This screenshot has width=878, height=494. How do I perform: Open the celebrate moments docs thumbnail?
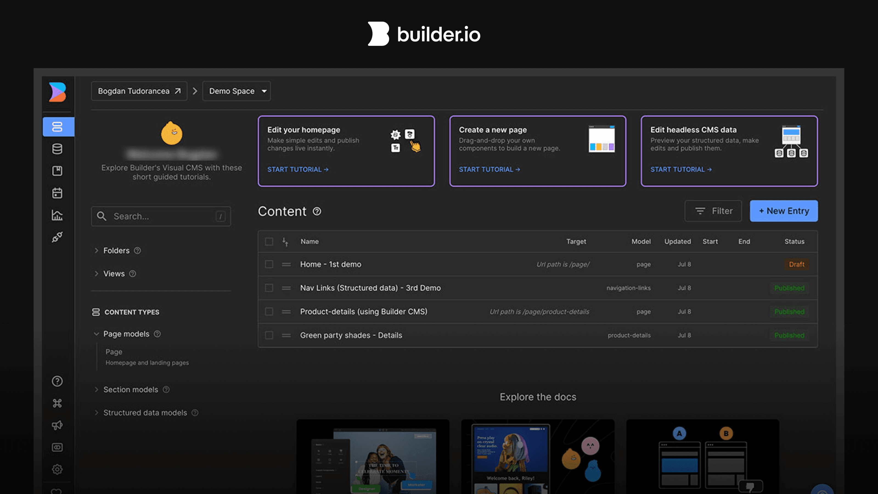click(373, 457)
